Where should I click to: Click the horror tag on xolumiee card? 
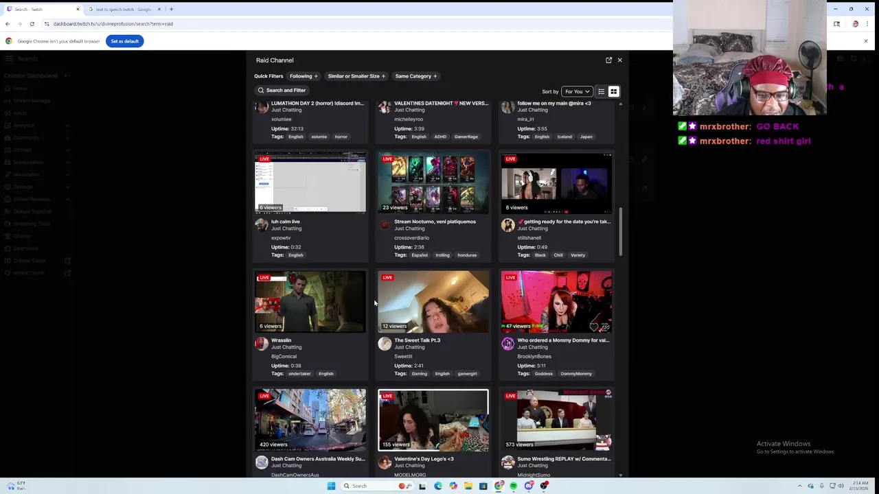point(341,137)
